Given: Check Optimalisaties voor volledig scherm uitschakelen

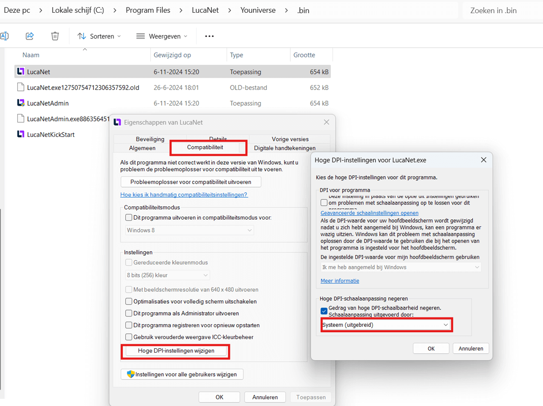Looking at the screenshot, I should click(x=129, y=302).
